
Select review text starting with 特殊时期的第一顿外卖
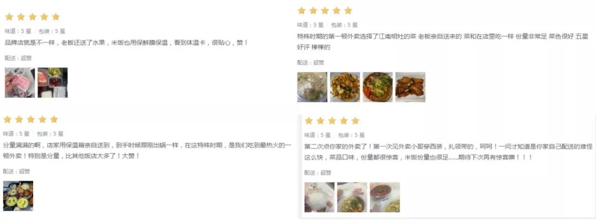coord(443,42)
